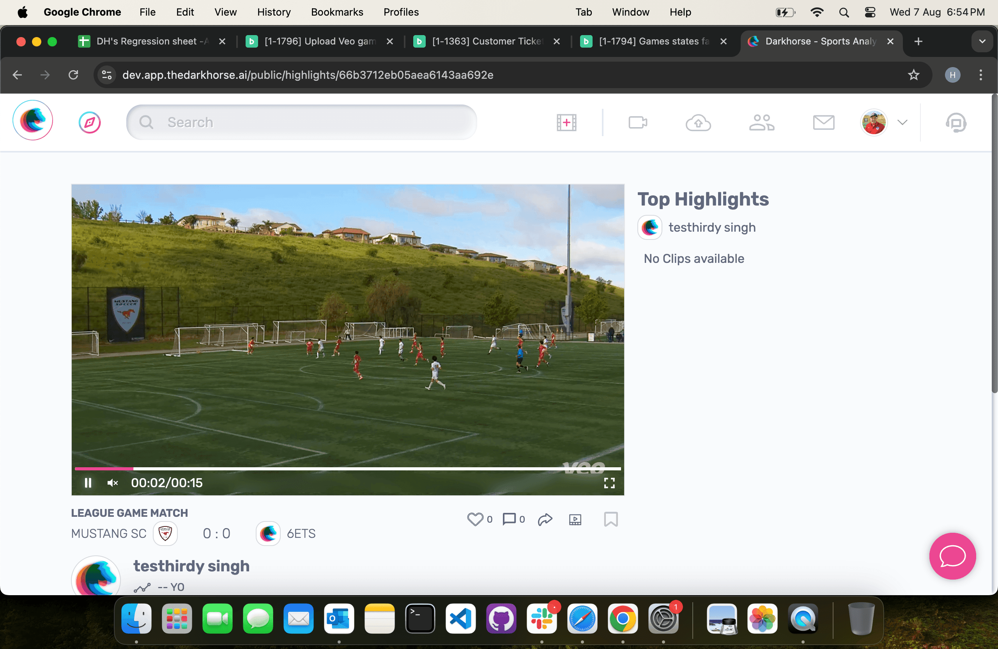Share the highlight with arrow icon
This screenshot has width=998, height=649.
click(545, 520)
